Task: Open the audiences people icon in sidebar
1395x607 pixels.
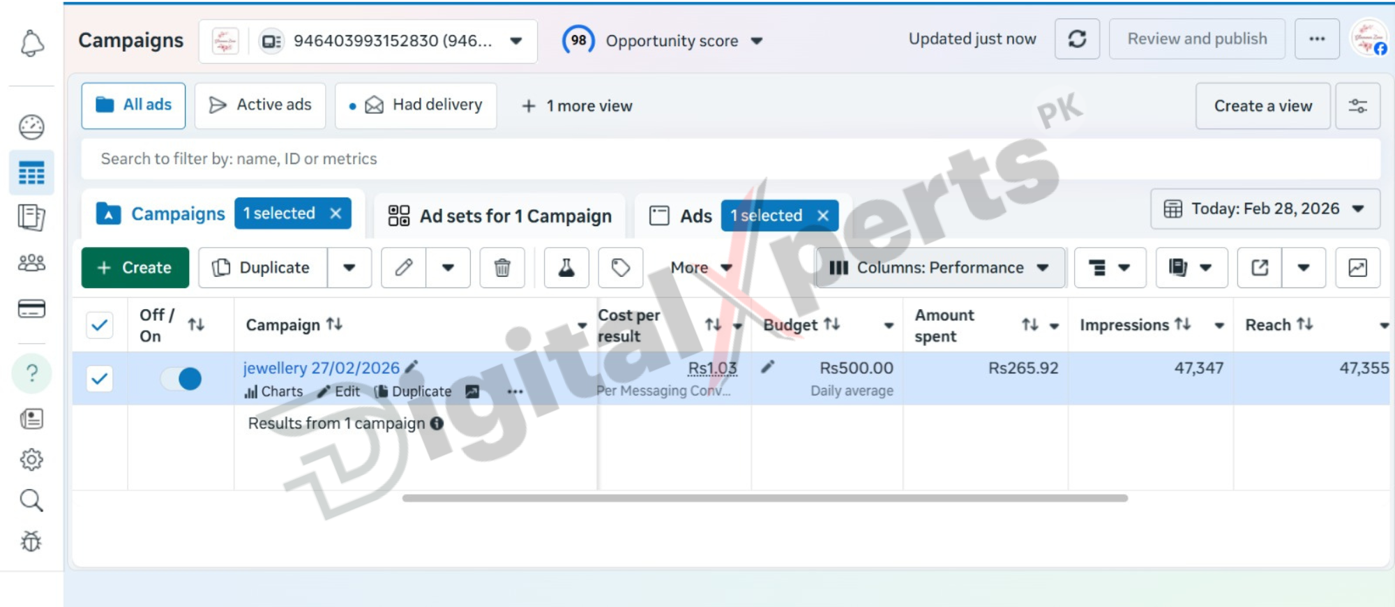Action: click(31, 263)
